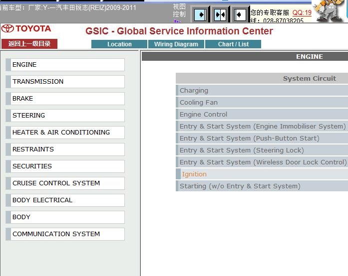The height and width of the screenshot is (276, 348).
Task: Open the Charging system circuit
Action: (262, 90)
